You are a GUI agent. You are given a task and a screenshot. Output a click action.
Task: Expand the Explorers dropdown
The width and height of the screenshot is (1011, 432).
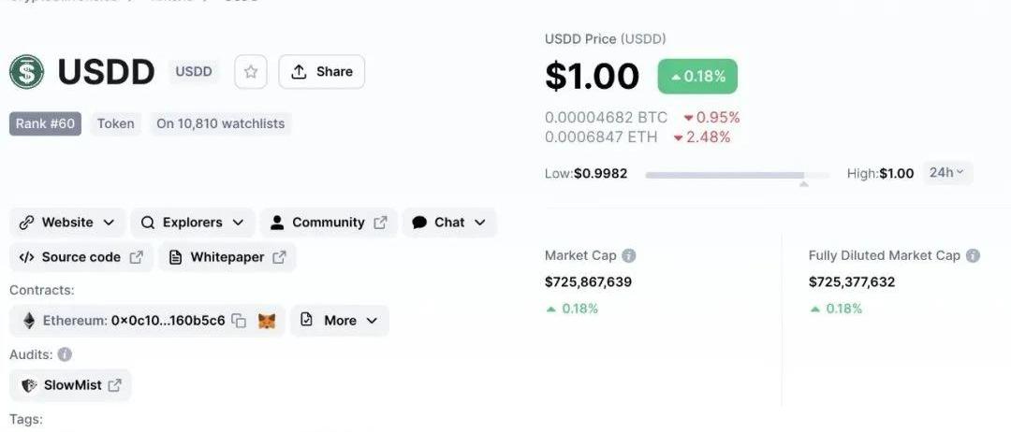point(192,223)
